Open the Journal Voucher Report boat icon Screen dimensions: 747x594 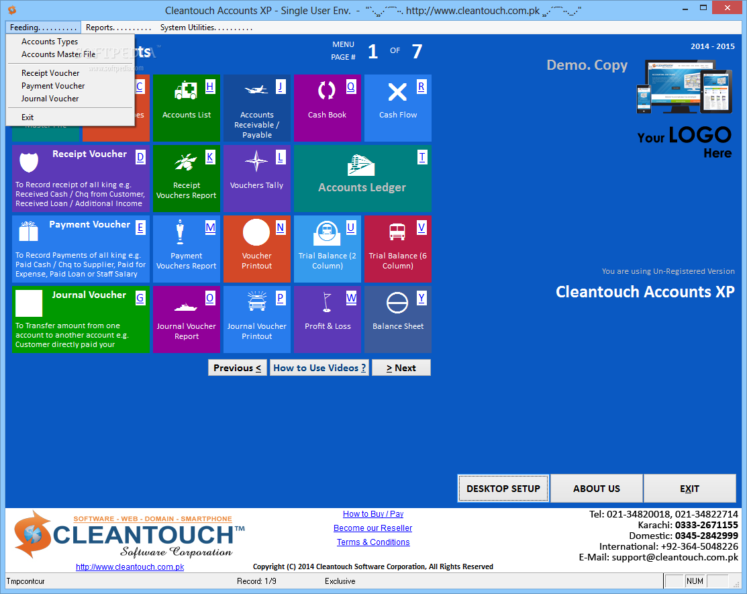click(186, 306)
